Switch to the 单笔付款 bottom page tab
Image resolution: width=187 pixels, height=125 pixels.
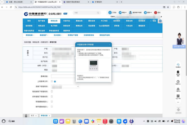pos(44,116)
